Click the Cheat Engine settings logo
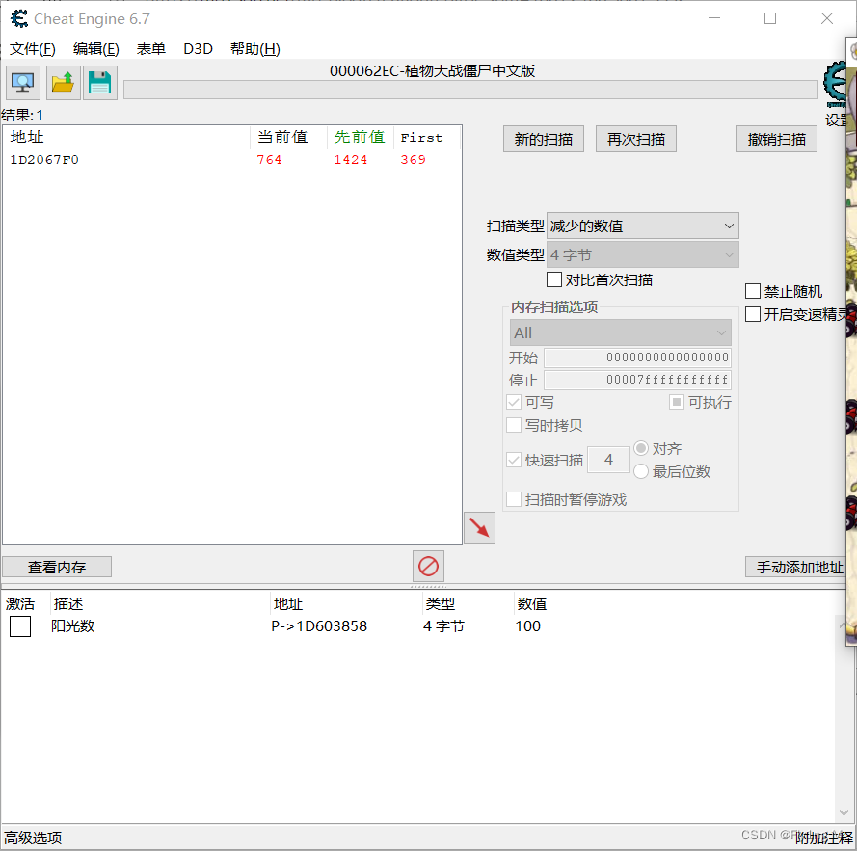Image resolution: width=857 pixels, height=851 pixels. pyautogui.click(x=835, y=85)
